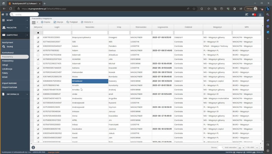
Task: Expand the Historia dropdown
Action: click(x=87, y=22)
